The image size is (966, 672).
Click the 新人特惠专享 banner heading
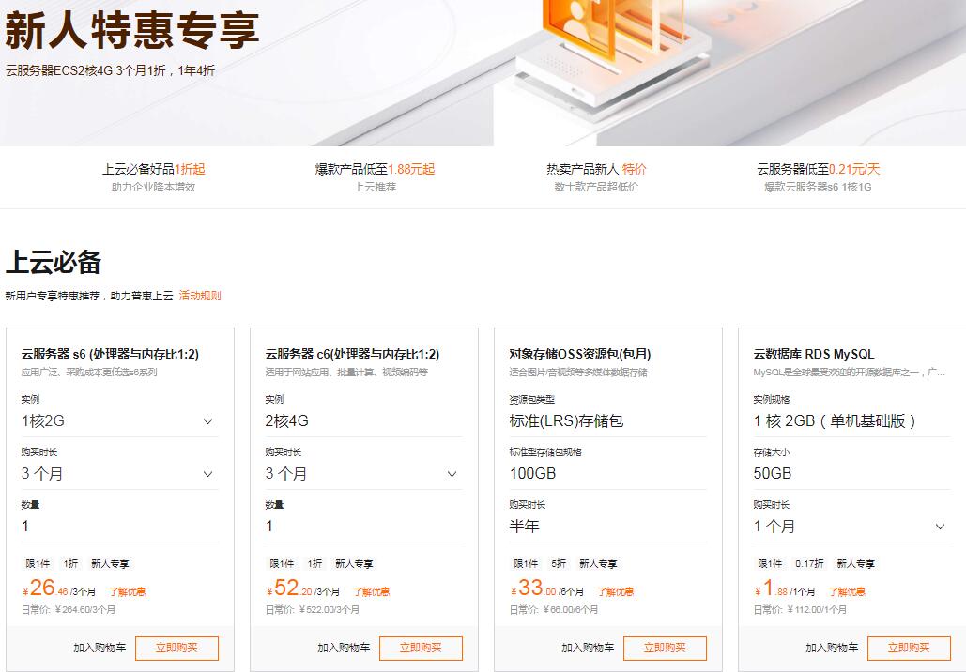pos(131,30)
